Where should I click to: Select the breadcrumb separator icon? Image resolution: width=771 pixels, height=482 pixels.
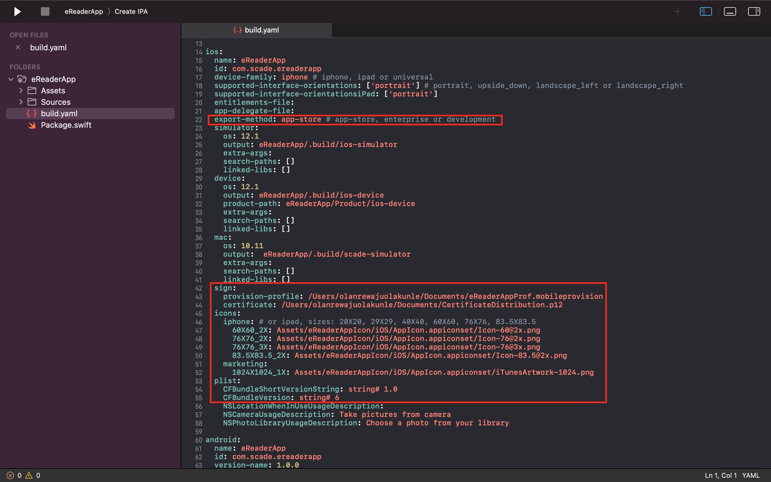tap(109, 11)
